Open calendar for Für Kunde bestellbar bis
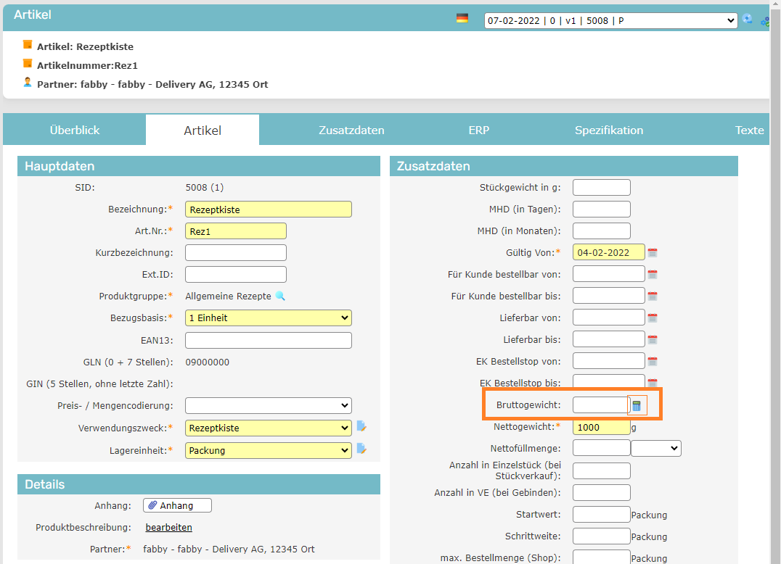The height and width of the screenshot is (564, 781). click(653, 296)
